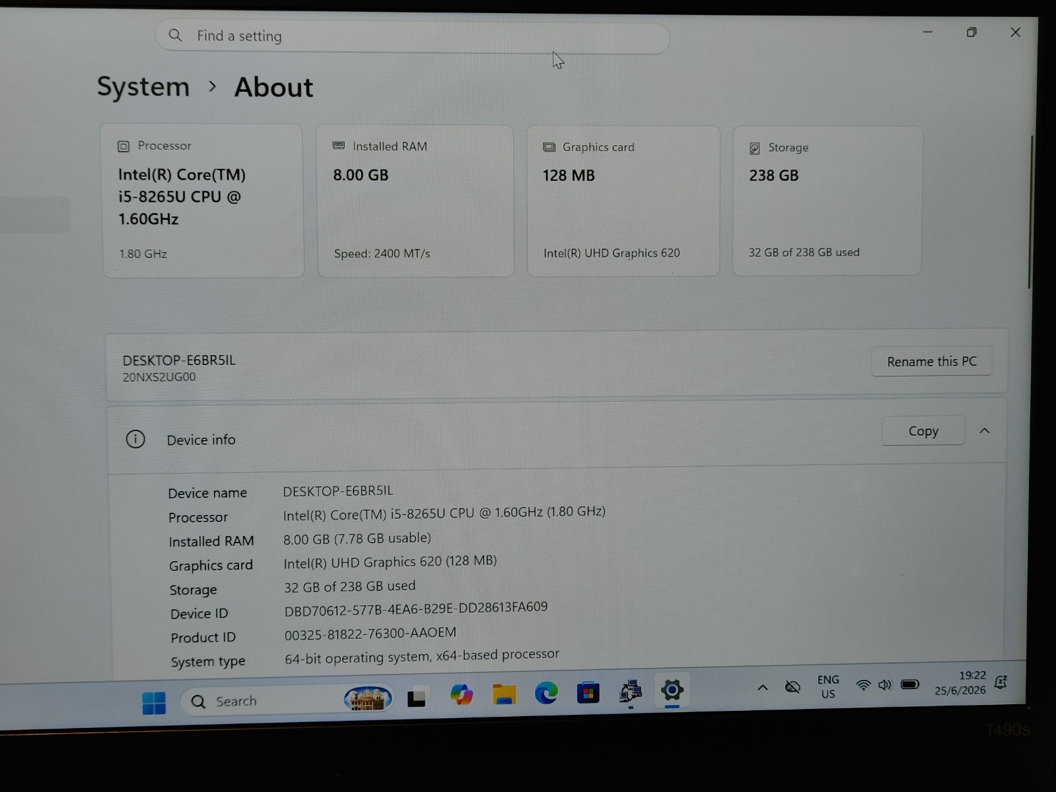Select the Product ID value 00325-81822-76300-AAOEM

[x=370, y=633]
